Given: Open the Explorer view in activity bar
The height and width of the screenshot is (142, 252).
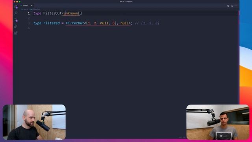Looking at the screenshot, I should pos(16,7).
